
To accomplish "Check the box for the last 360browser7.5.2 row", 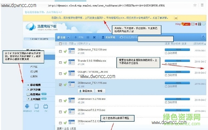I will point(60,123).
